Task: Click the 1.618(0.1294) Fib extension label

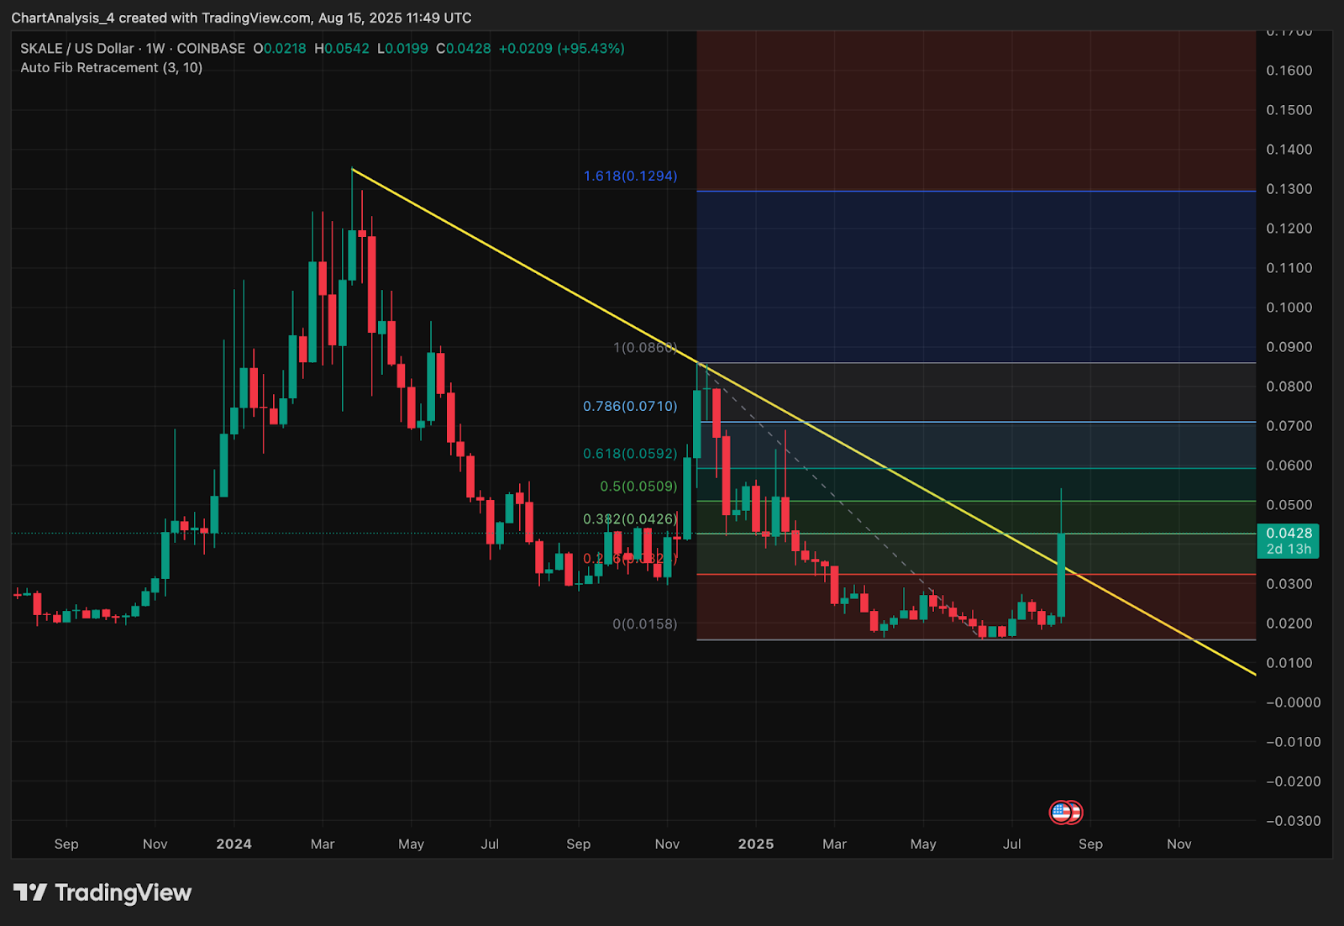Action: tap(630, 176)
